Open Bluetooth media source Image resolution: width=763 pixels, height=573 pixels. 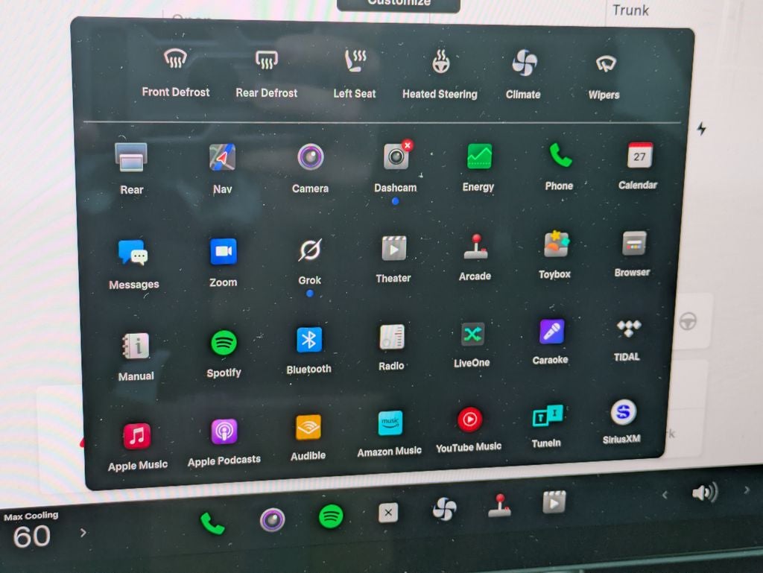[309, 351]
